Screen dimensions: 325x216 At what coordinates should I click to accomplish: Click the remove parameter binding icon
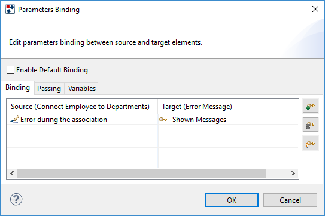pyautogui.click(x=310, y=124)
